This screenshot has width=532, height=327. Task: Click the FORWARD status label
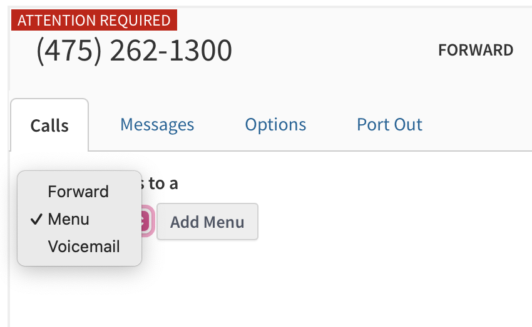476,51
